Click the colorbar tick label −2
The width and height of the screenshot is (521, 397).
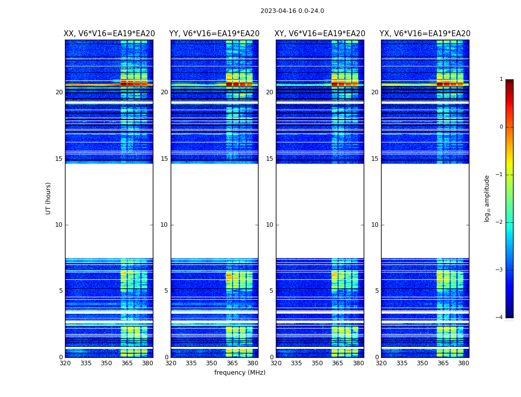[499, 223]
